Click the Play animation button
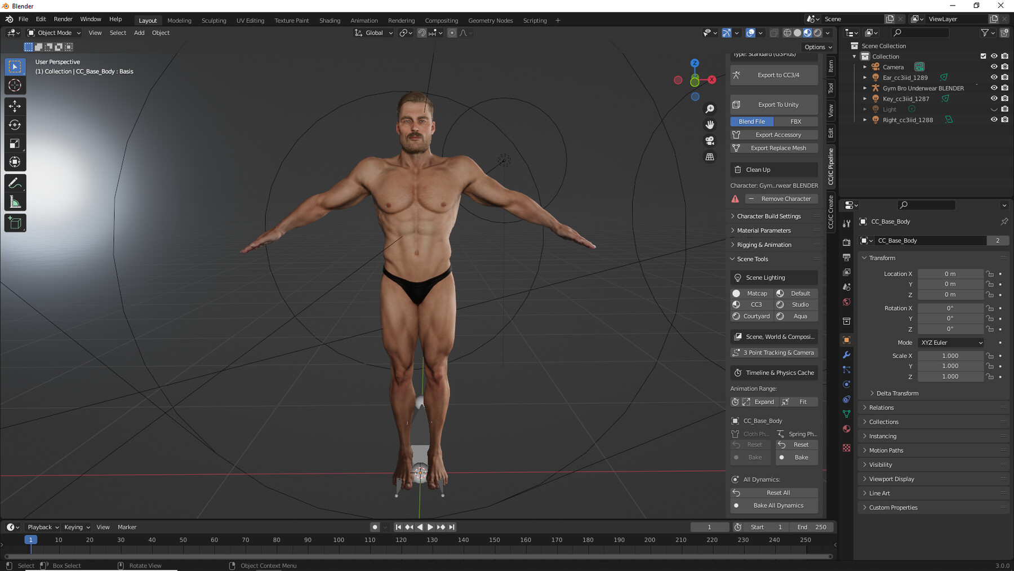Image resolution: width=1014 pixels, height=571 pixels. pyautogui.click(x=430, y=527)
